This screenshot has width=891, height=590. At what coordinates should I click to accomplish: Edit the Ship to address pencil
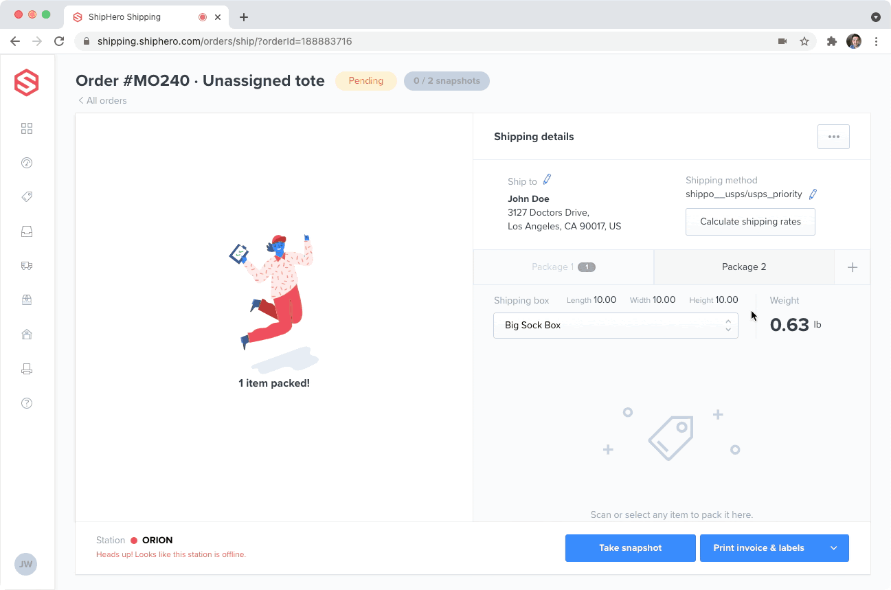(x=547, y=180)
